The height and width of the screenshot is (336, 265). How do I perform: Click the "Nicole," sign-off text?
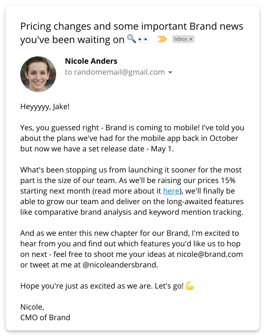coord(32,307)
